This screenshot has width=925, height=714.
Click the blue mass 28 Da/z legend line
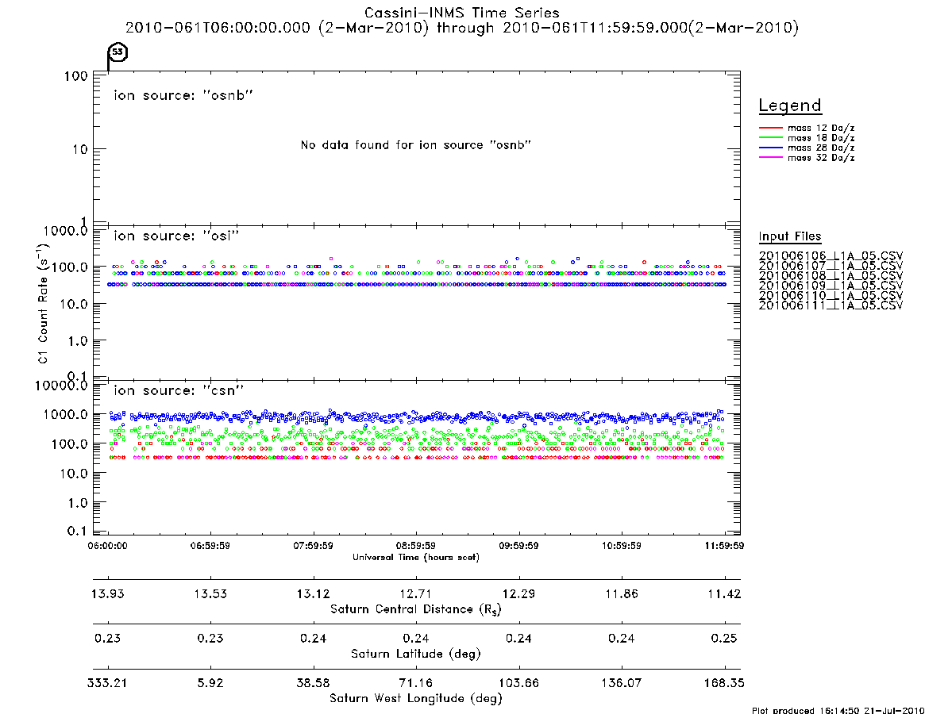point(770,148)
